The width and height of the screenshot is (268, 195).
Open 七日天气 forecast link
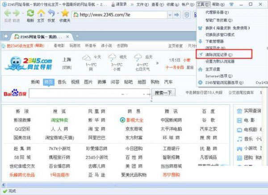click(142, 69)
